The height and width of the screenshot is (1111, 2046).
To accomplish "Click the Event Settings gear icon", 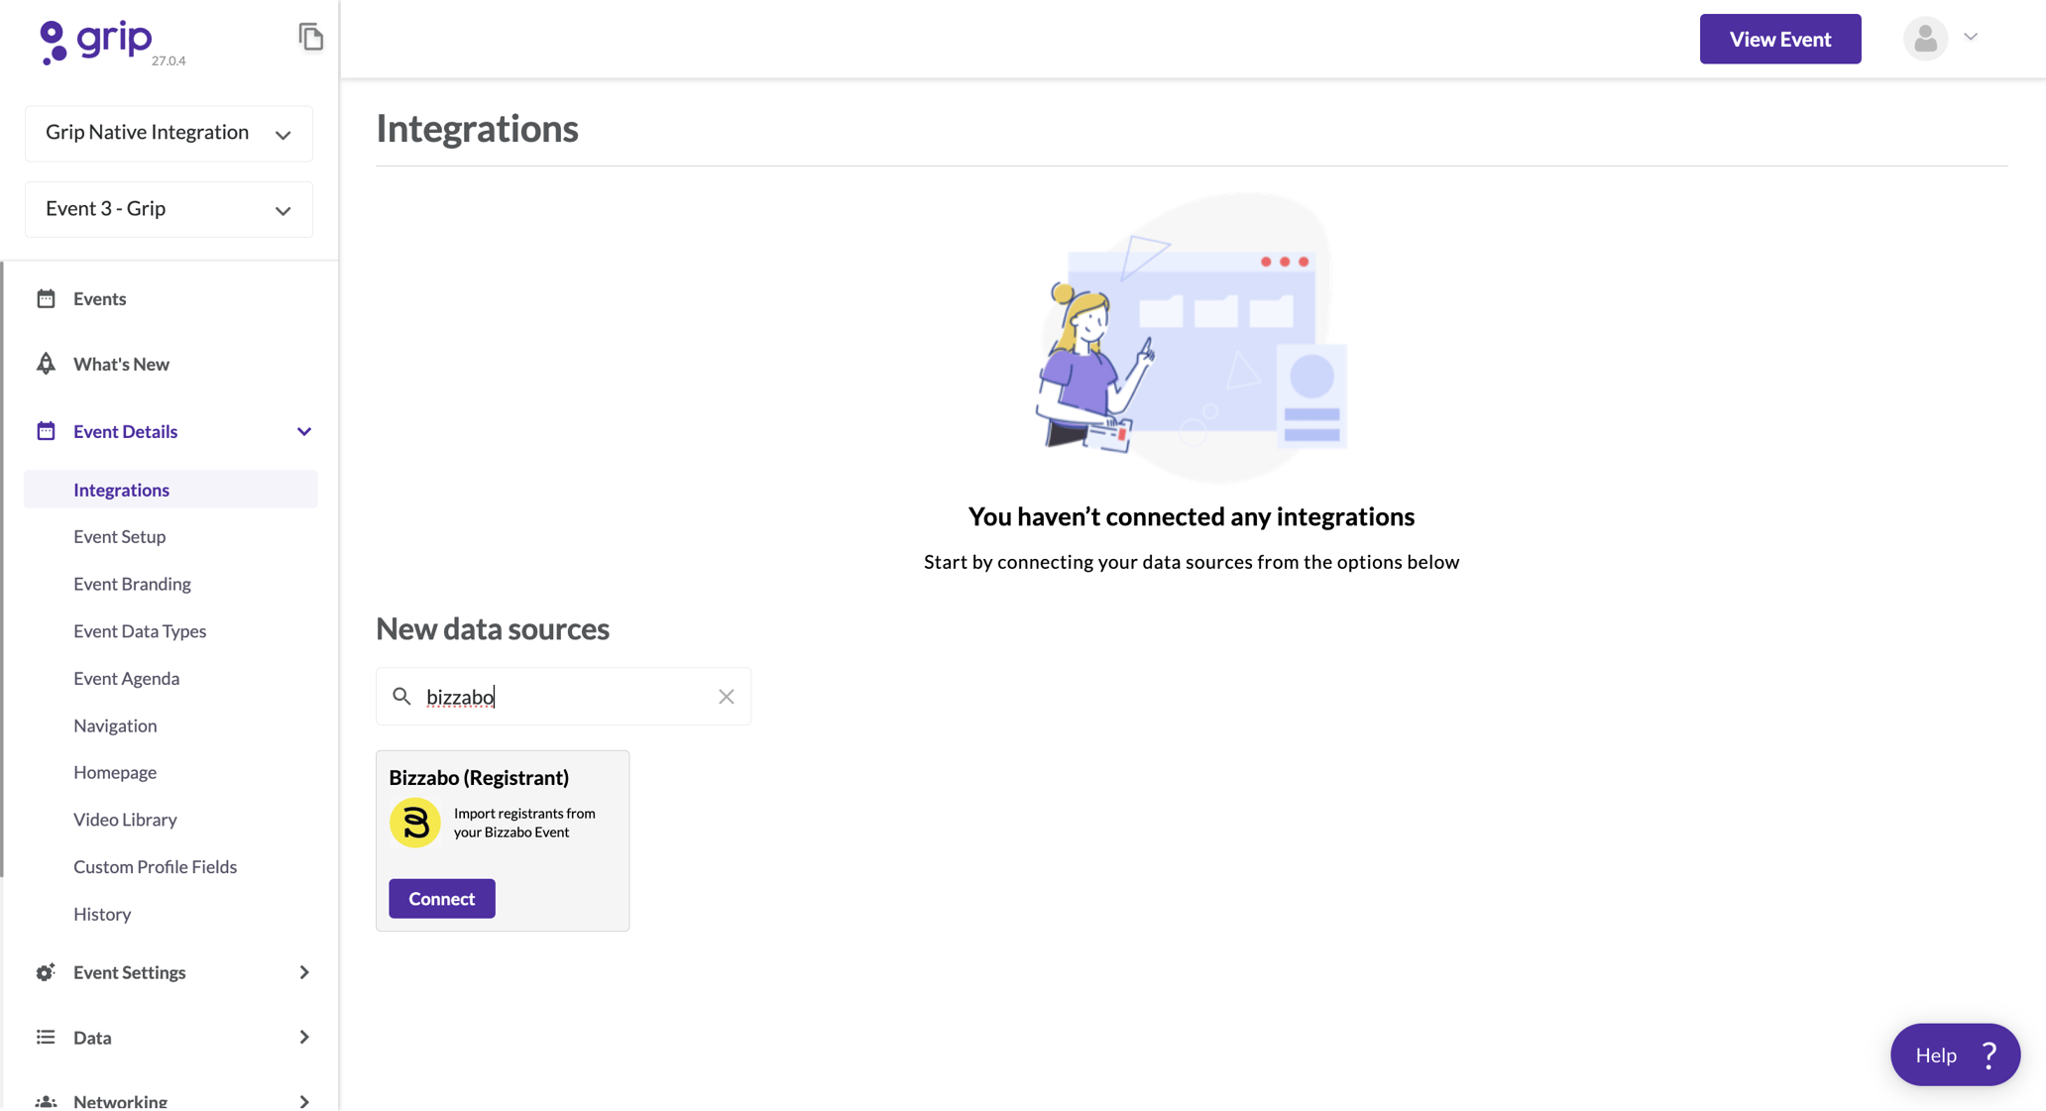I will click(x=46, y=972).
